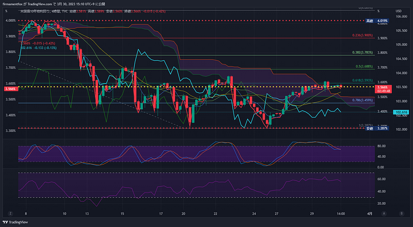Click the 102.616 -0.133 comparison legend
The width and height of the screenshot is (413, 227).
click(x=38, y=48)
